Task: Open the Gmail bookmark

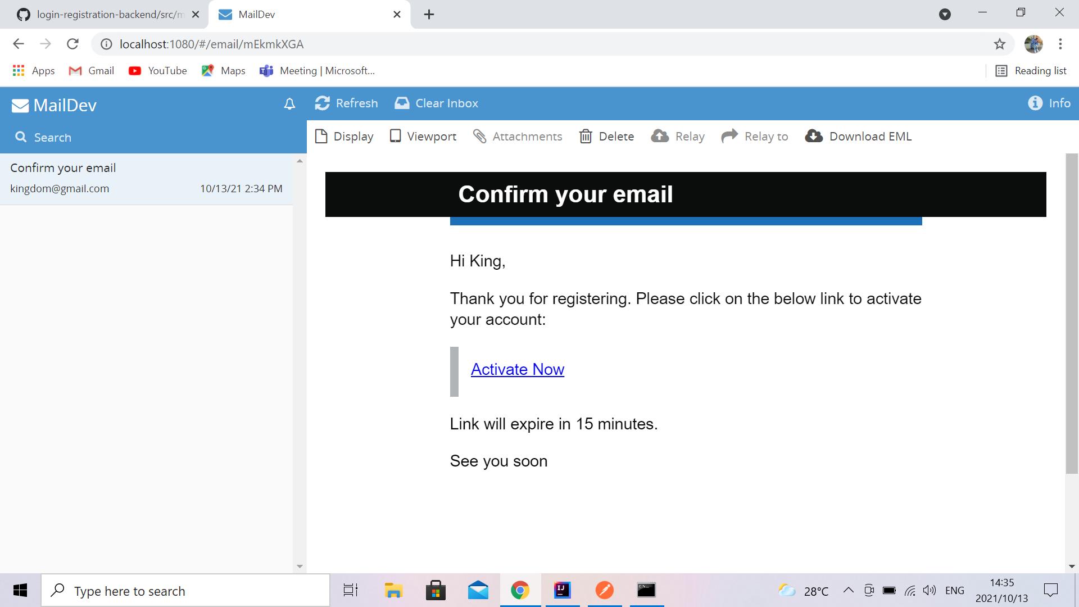Action: [92, 71]
